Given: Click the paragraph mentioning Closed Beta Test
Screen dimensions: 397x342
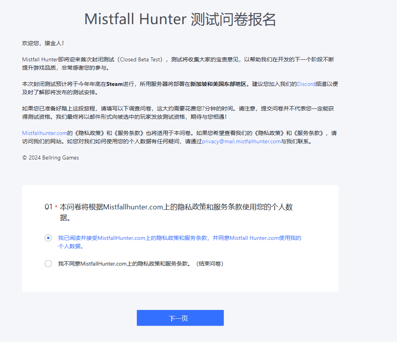Looking at the screenshot, I should point(178,63).
